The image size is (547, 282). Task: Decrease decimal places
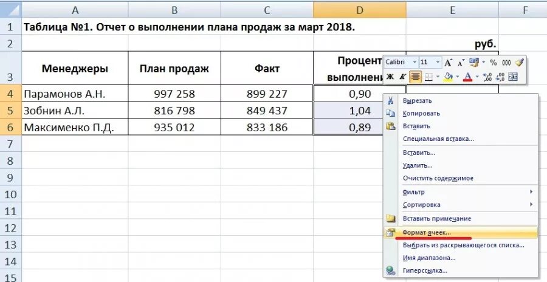click(x=500, y=77)
